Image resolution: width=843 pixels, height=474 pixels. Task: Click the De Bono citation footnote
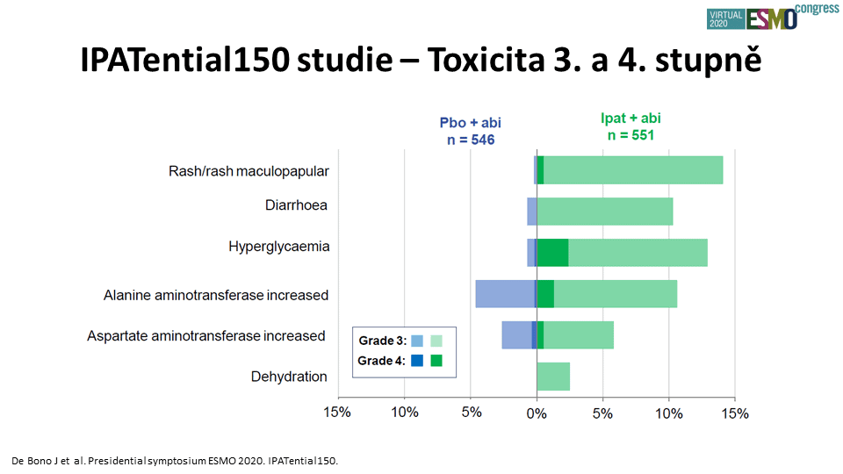pos(175,461)
